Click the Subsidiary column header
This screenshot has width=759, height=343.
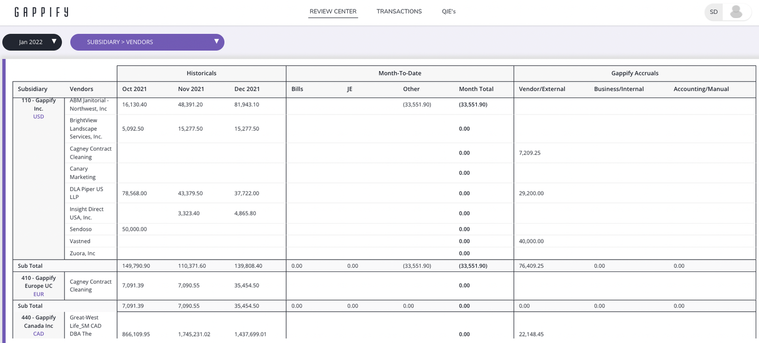[x=33, y=89]
